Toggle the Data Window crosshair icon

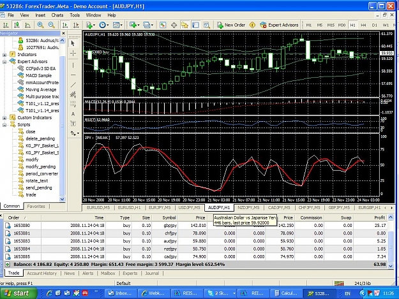pos(174,25)
